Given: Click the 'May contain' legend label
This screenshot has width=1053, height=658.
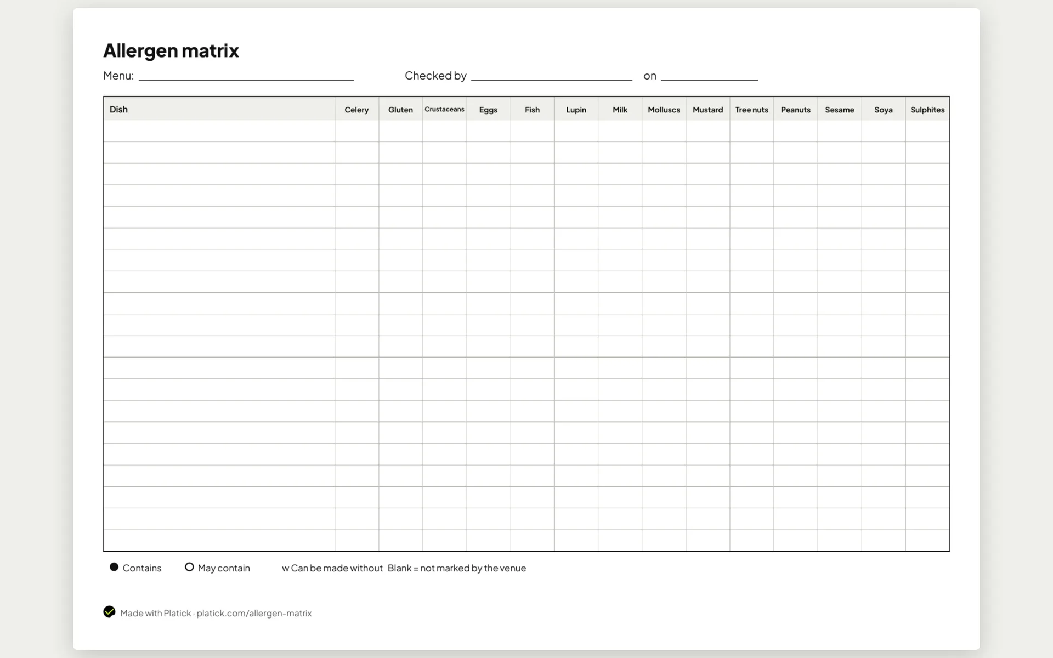Looking at the screenshot, I should tap(224, 568).
